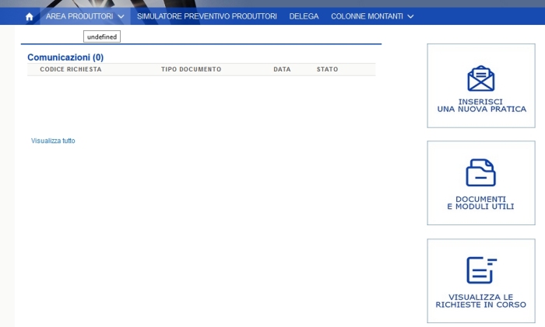
Task: Open Simulatore Preventivo Produttori
Action: point(207,16)
